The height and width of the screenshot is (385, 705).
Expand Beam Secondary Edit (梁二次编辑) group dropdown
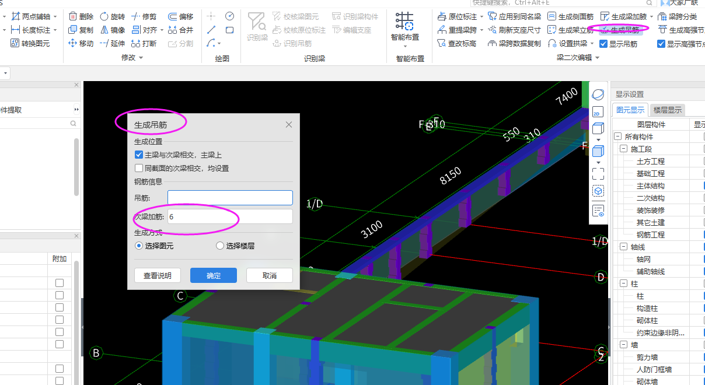click(597, 58)
